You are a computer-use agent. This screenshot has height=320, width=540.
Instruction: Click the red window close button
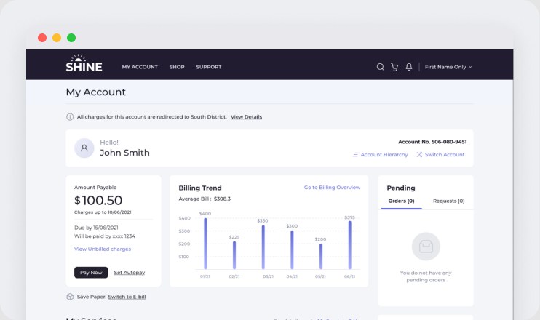point(42,38)
